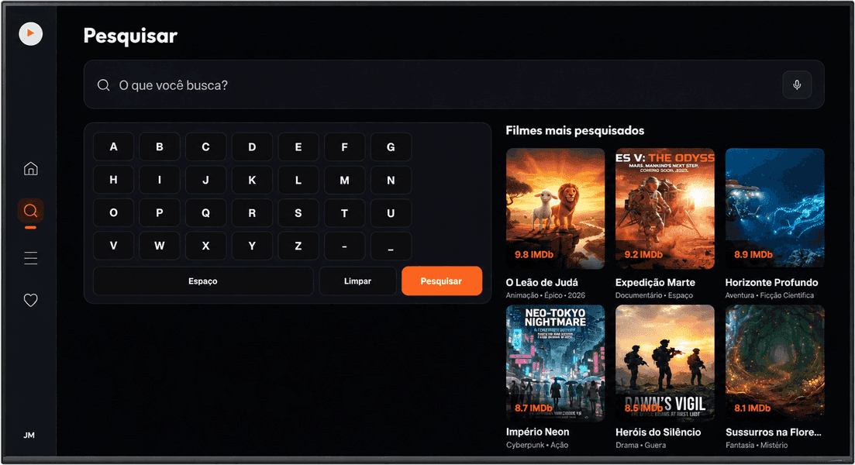This screenshot has height=465, width=855.
Task: Click the magnifier icon in search field
Action: 103,85
